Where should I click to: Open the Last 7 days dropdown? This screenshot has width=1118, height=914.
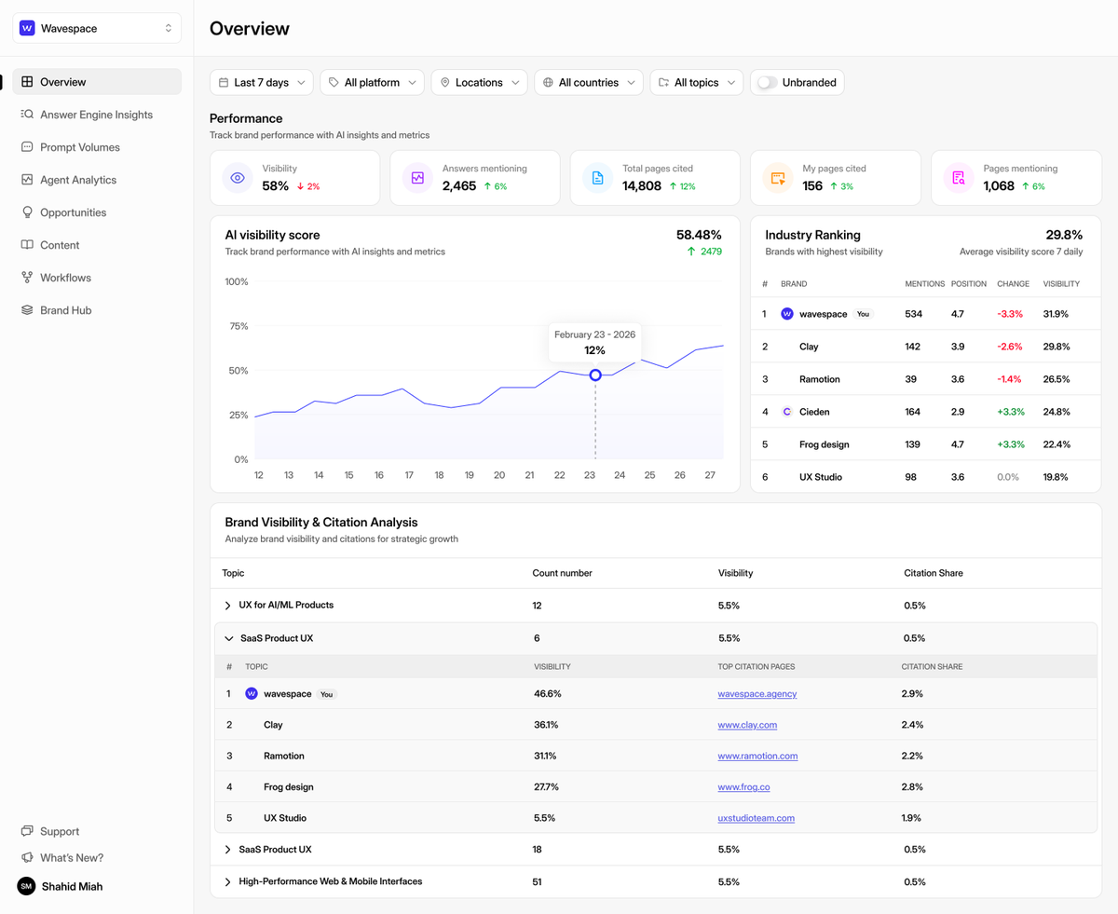(262, 83)
